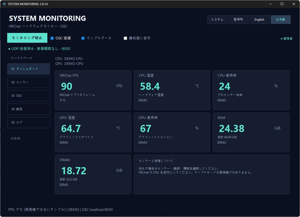The width and height of the screenshot is (300, 217).
Task: Click the 管理者 status indicator
Action: (x=287, y=38)
